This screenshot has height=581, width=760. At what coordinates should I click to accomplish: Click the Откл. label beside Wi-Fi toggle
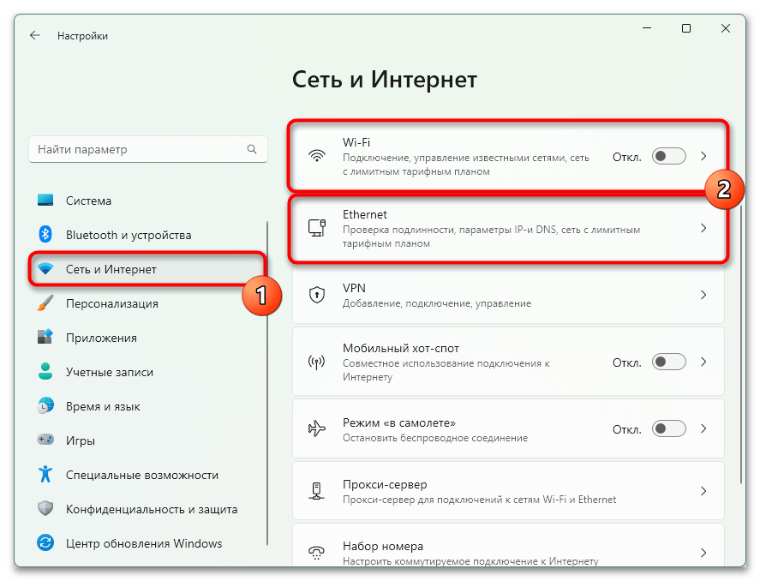[x=626, y=157]
